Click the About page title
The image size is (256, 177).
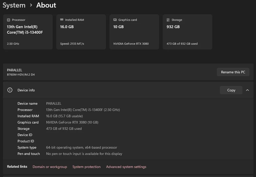[x=46, y=5]
